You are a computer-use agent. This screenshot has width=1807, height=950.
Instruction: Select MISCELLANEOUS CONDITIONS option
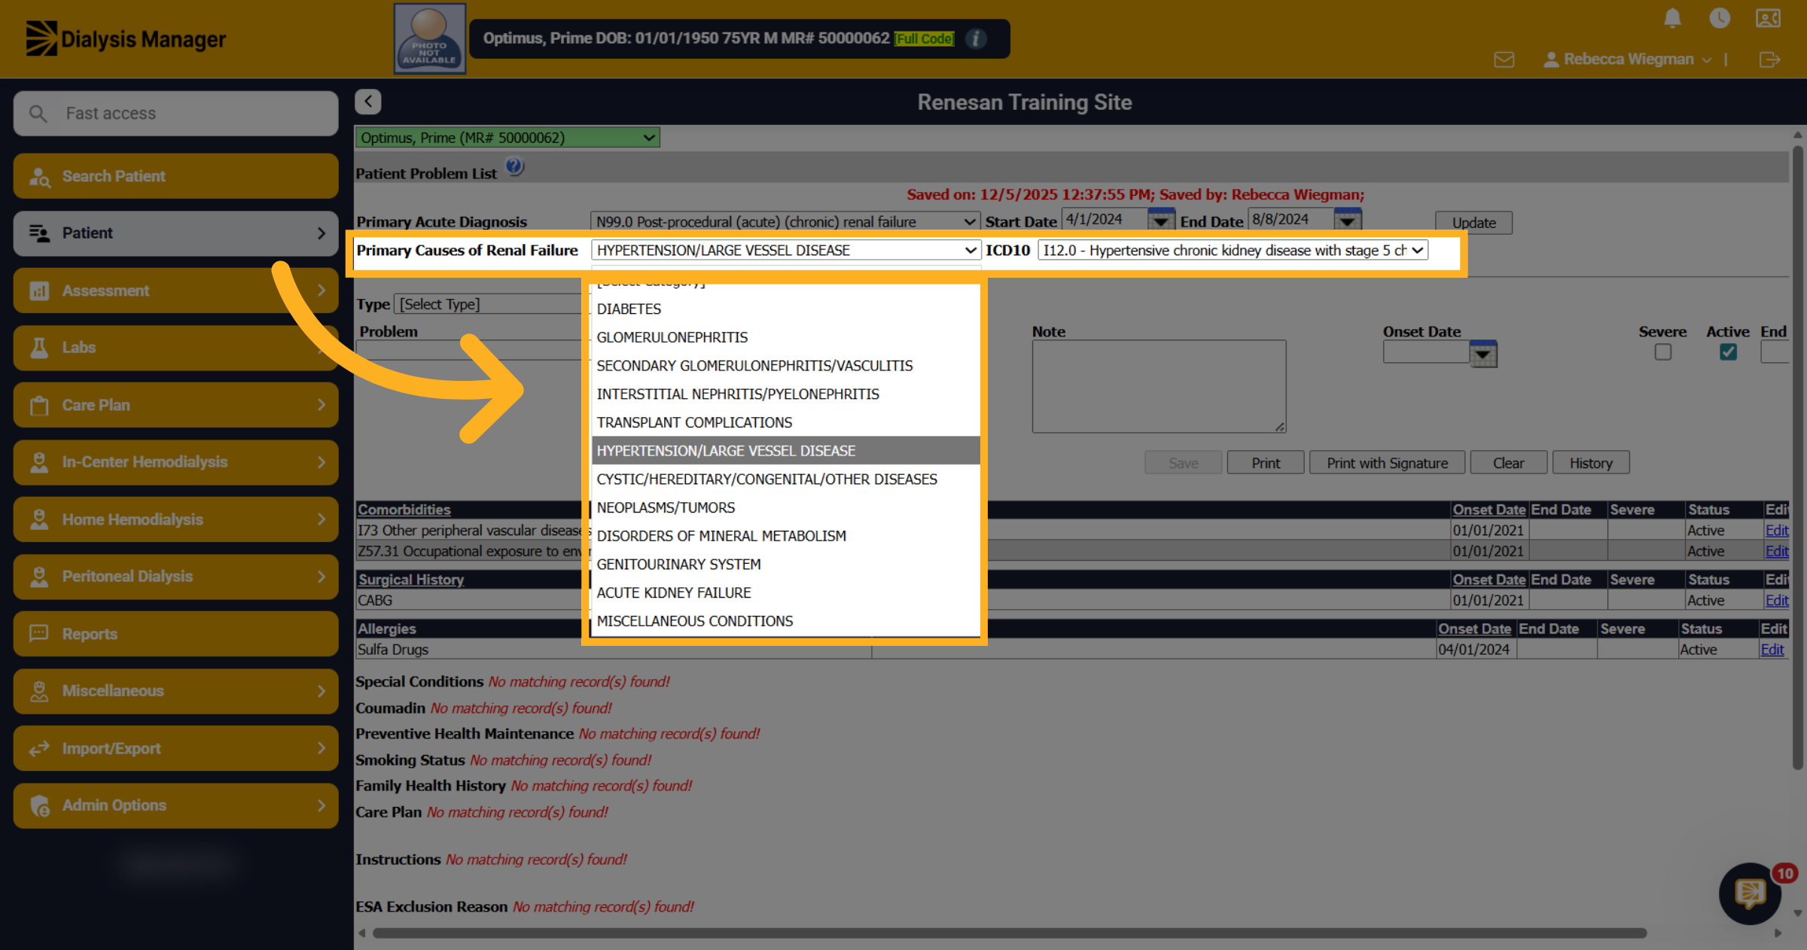(x=786, y=622)
